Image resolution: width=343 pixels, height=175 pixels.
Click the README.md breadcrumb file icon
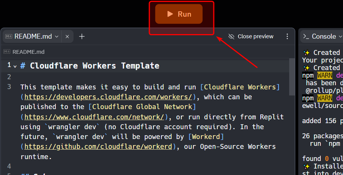7,52
